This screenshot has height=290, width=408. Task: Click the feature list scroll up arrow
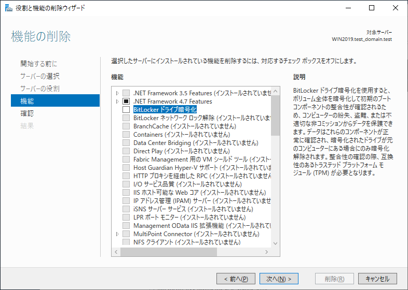coord(275,91)
